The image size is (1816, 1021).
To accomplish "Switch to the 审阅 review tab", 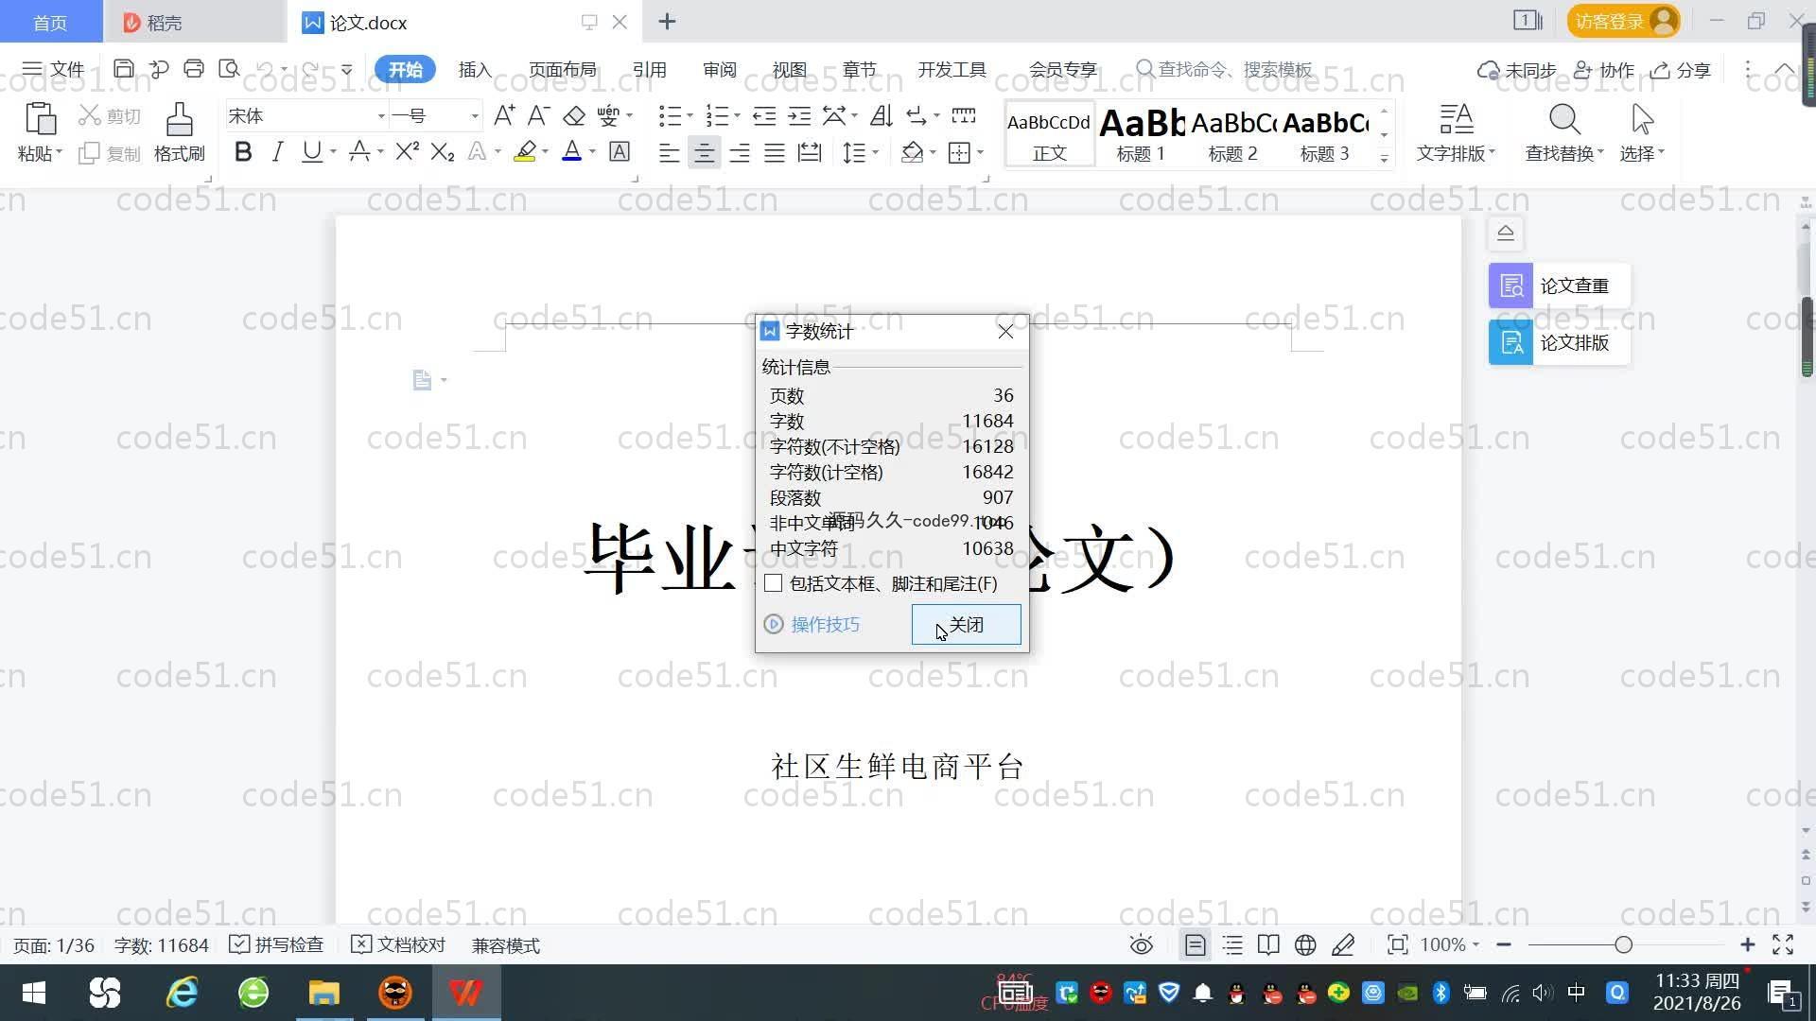I will [720, 70].
